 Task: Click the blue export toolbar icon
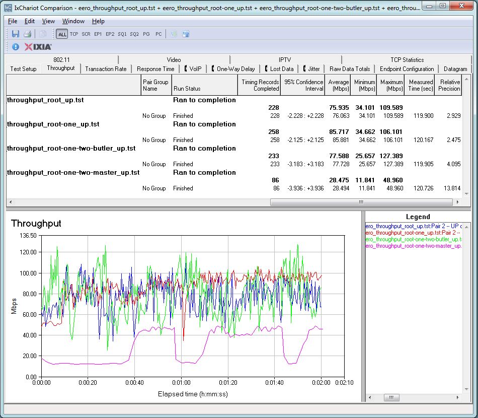click(186, 34)
